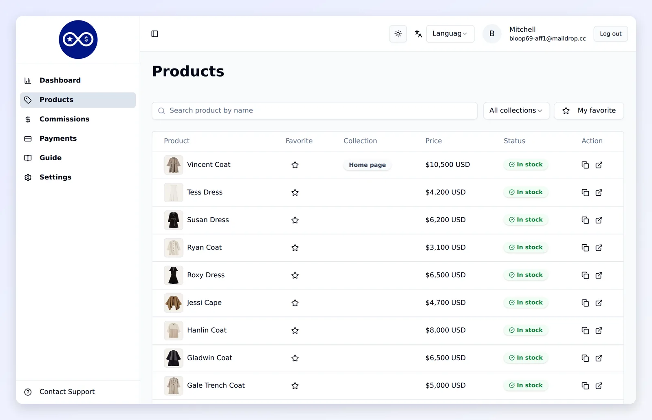Click the infinity logo in sidebar
Viewport: 652px width, 420px height.
coord(78,40)
